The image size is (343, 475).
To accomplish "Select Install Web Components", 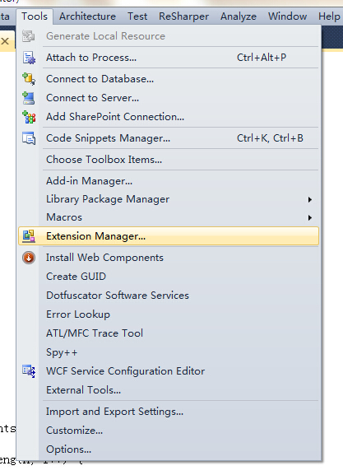I will pyautogui.click(x=169, y=258).
